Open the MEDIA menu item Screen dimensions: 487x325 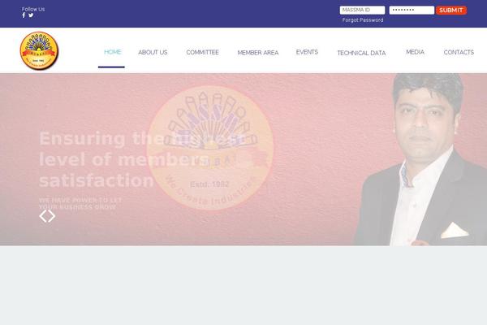(416, 52)
